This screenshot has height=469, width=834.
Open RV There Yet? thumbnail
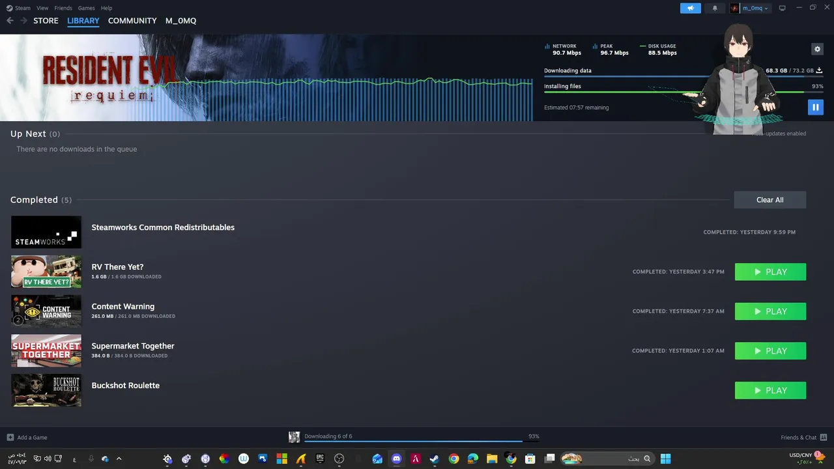46,272
